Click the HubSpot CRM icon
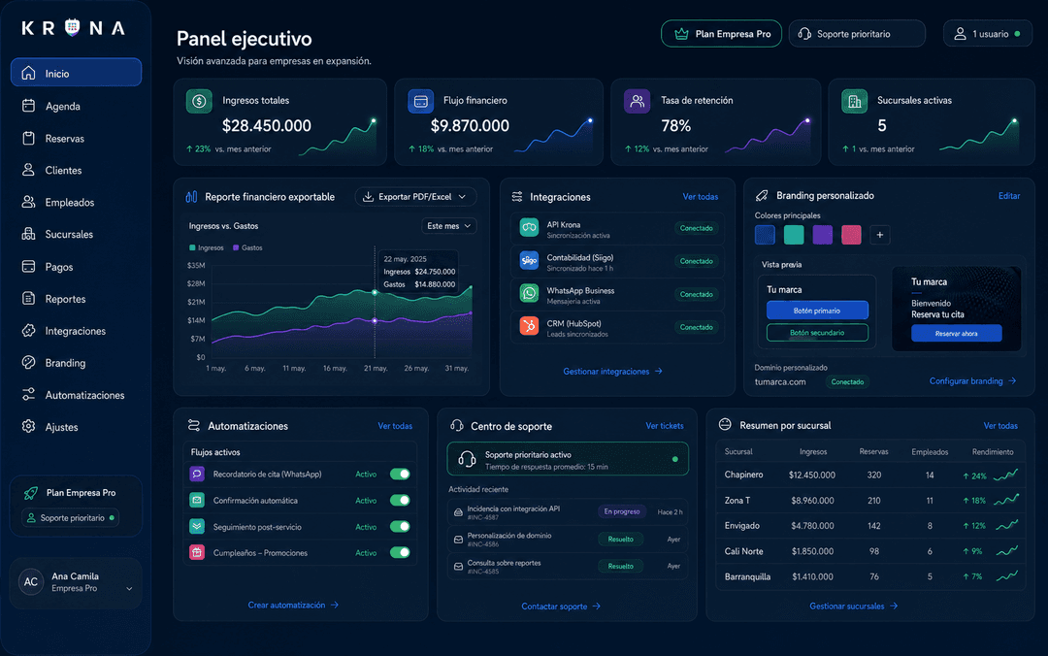Viewport: 1048px width, 656px height. coord(530,326)
